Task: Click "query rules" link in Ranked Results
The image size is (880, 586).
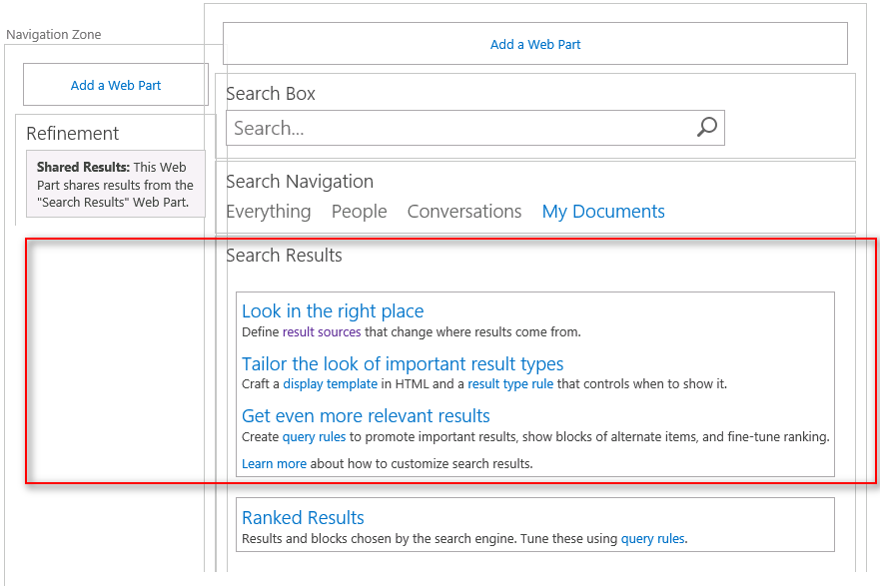Action: tap(652, 539)
